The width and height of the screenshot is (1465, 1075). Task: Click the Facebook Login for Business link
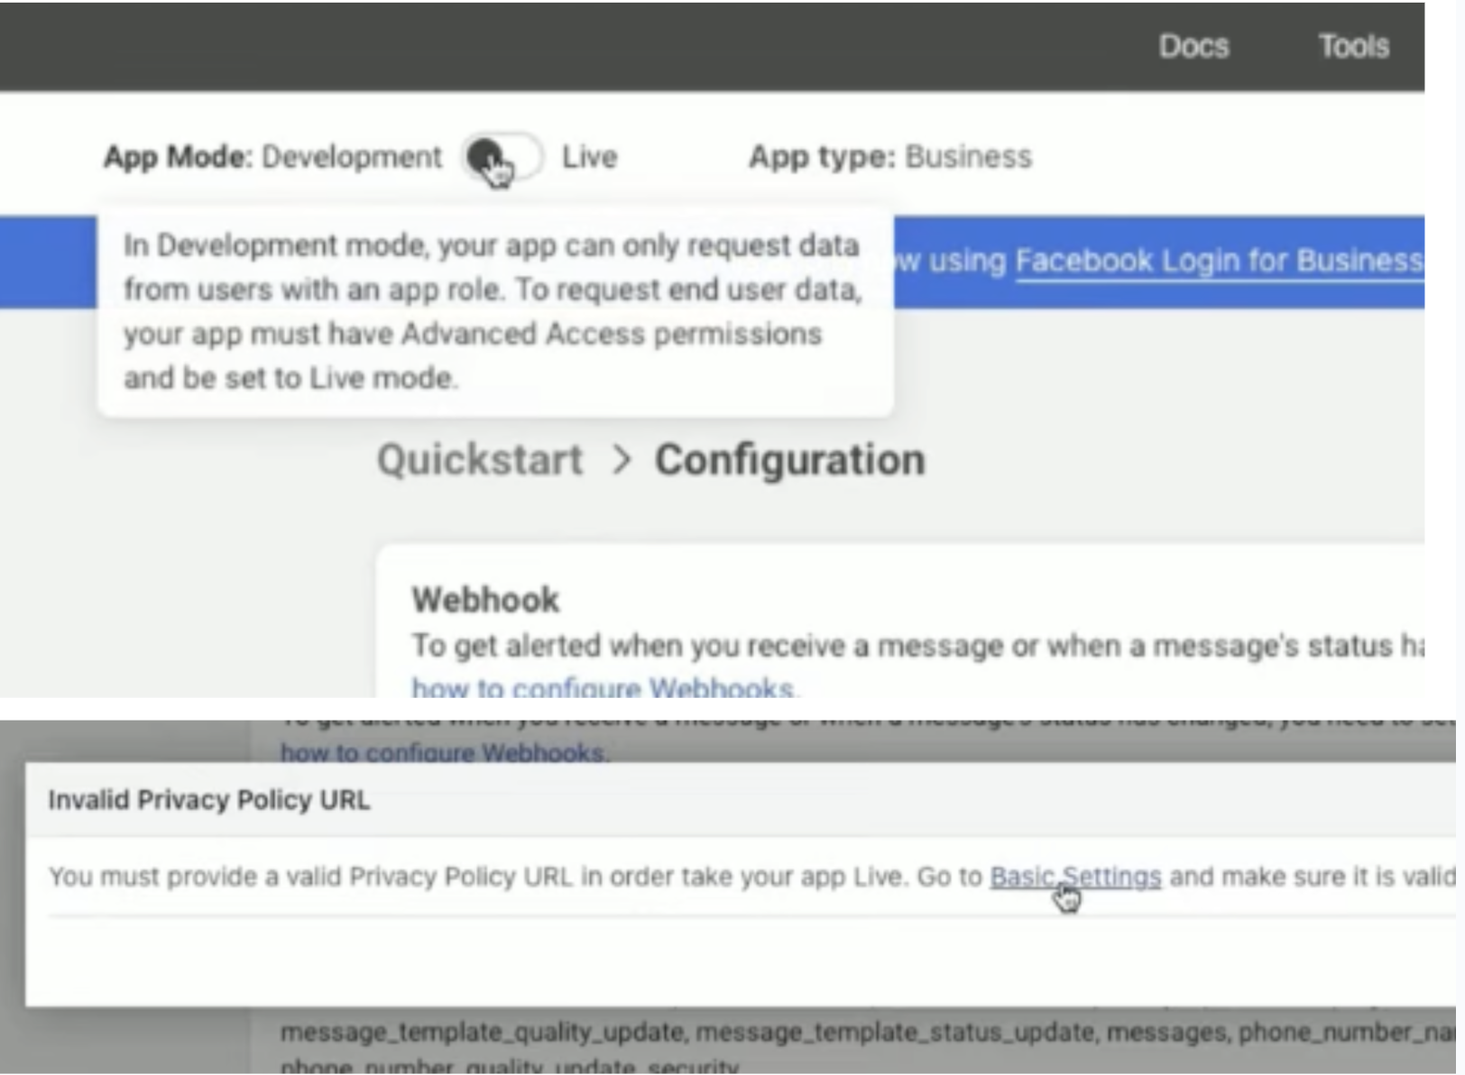pyautogui.click(x=1220, y=261)
